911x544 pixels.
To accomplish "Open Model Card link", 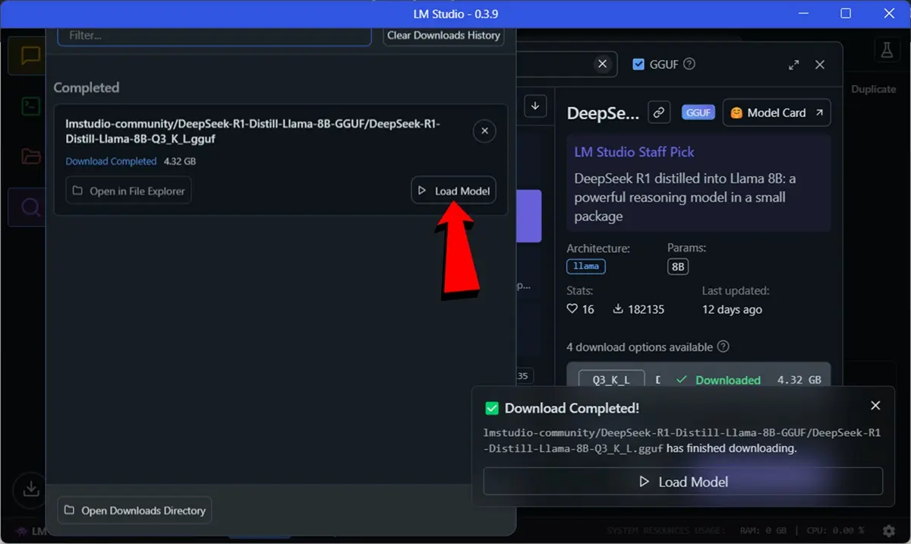I will 776,112.
